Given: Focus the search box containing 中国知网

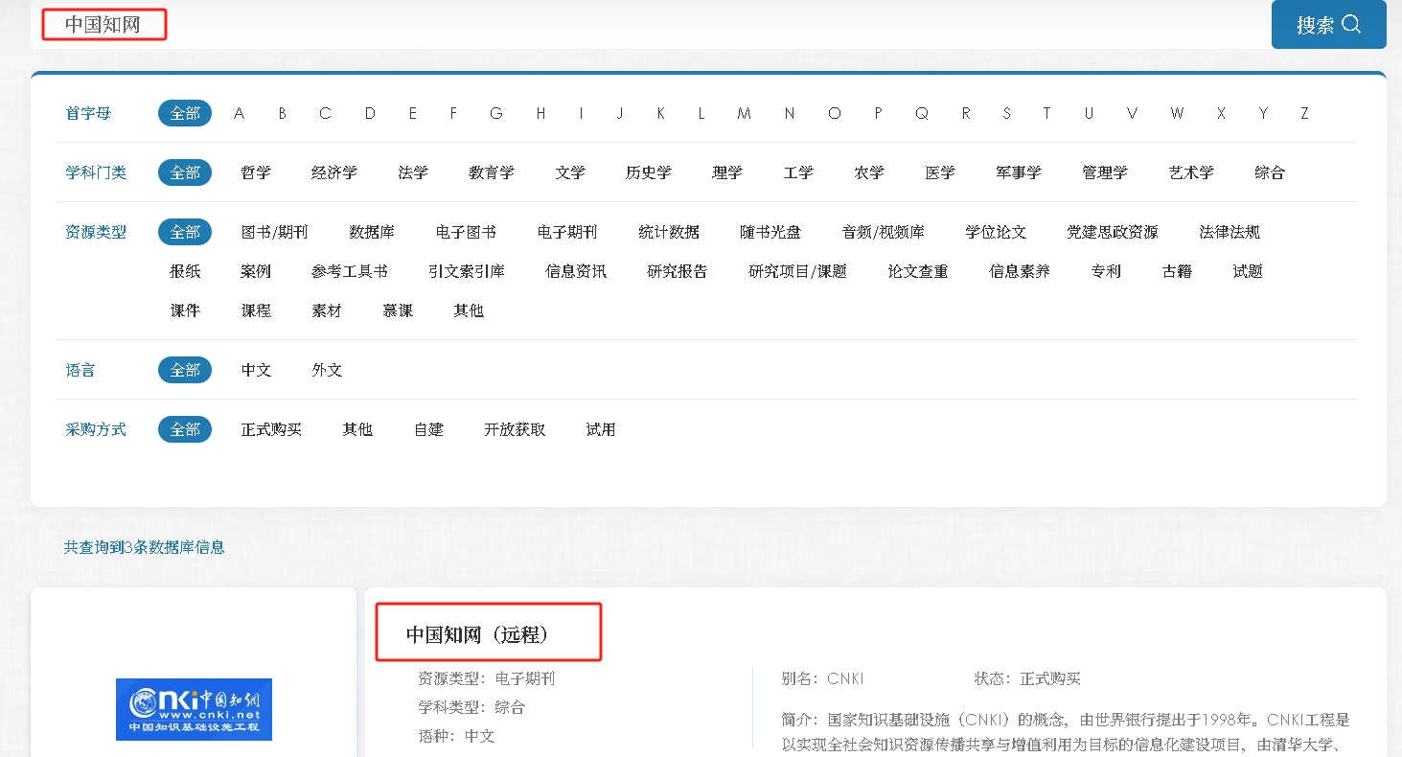Looking at the screenshot, I should (x=652, y=25).
